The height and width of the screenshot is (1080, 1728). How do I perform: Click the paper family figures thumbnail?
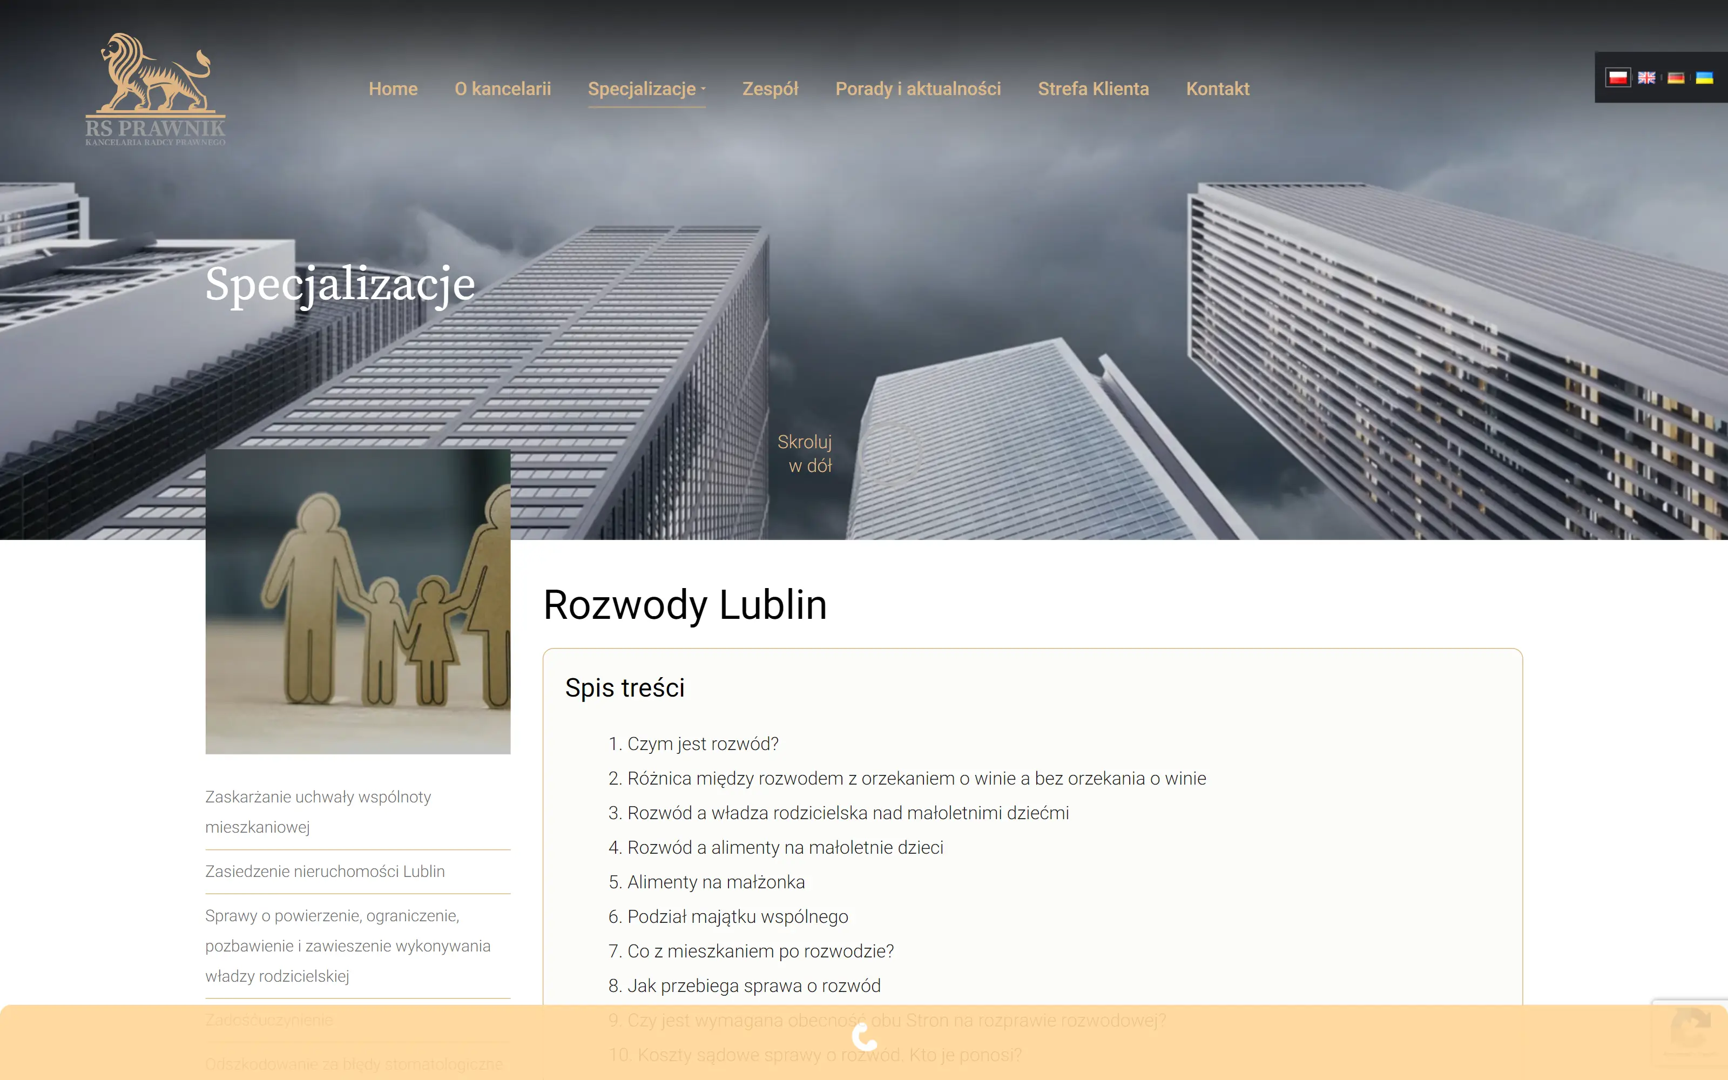pos(357,602)
